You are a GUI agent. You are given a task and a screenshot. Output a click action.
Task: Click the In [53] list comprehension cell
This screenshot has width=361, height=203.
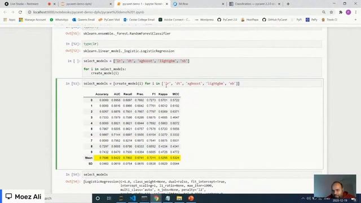[202, 83]
